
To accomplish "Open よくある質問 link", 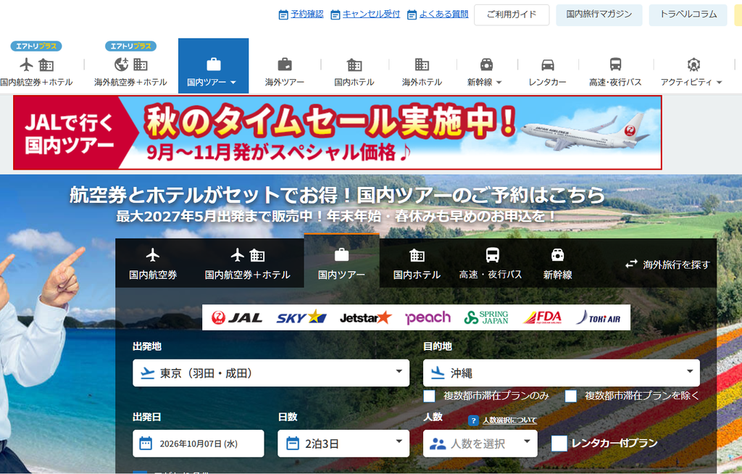I will tap(444, 14).
